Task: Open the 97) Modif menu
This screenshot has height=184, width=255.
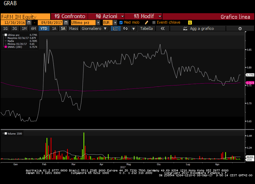Action: coord(143,16)
